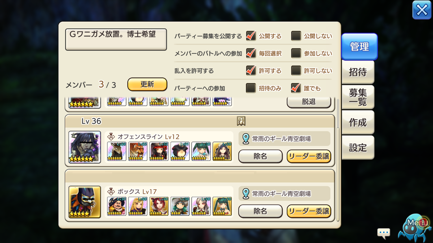
Task: Check 公開しない for party recruitment
Action: (x=296, y=36)
